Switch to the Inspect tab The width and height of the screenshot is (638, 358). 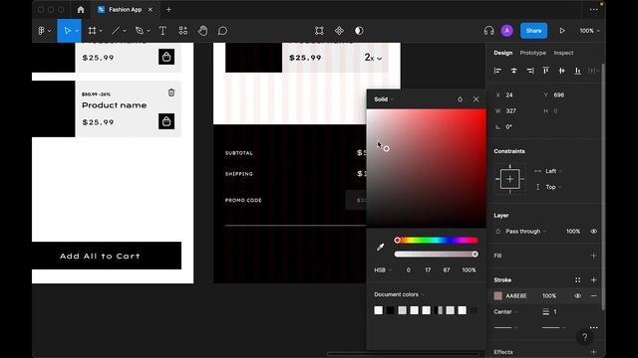tap(563, 53)
